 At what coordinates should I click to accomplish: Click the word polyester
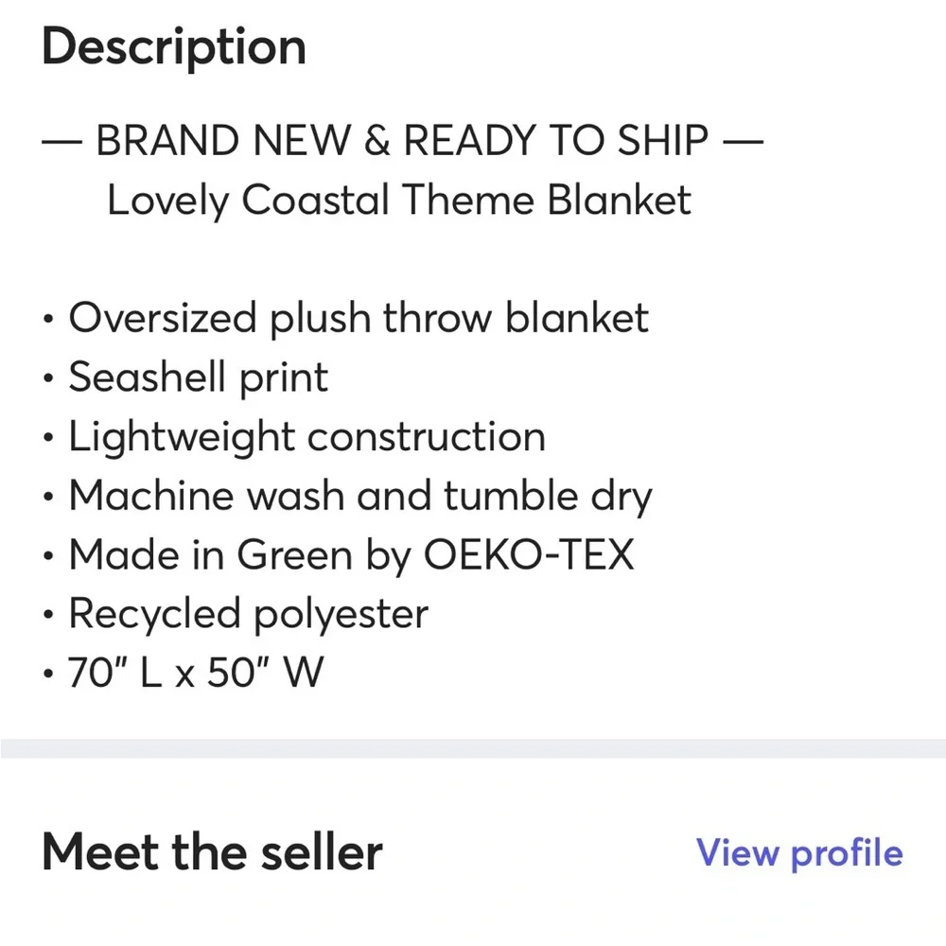(x=341, y=616)
